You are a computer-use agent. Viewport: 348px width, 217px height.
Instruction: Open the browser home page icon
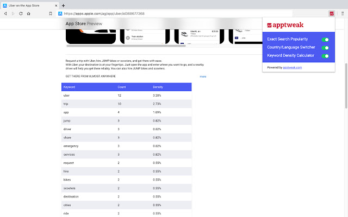click(29, 14)
